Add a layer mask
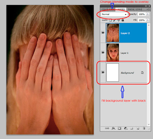This screenshot has height=139, width=153. click(119, 128)
